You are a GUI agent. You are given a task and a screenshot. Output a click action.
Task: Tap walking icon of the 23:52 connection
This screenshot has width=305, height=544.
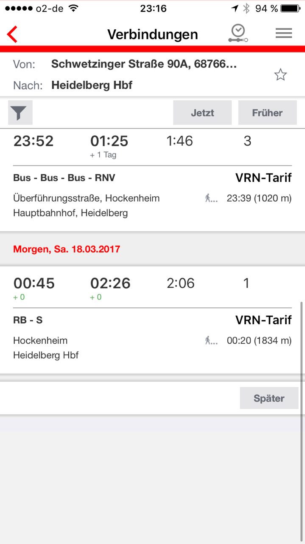point(210,198)
